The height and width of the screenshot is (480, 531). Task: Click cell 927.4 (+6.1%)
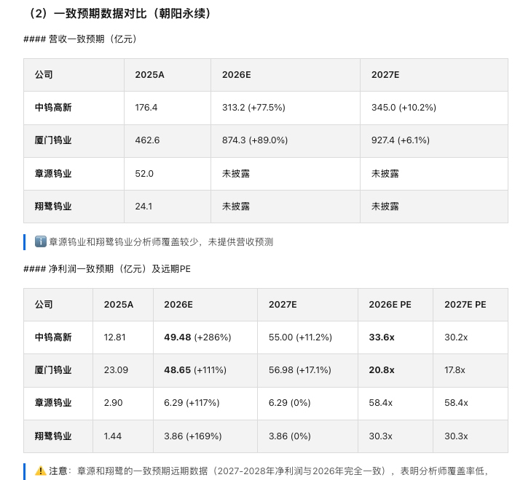[x=401, y=140]
